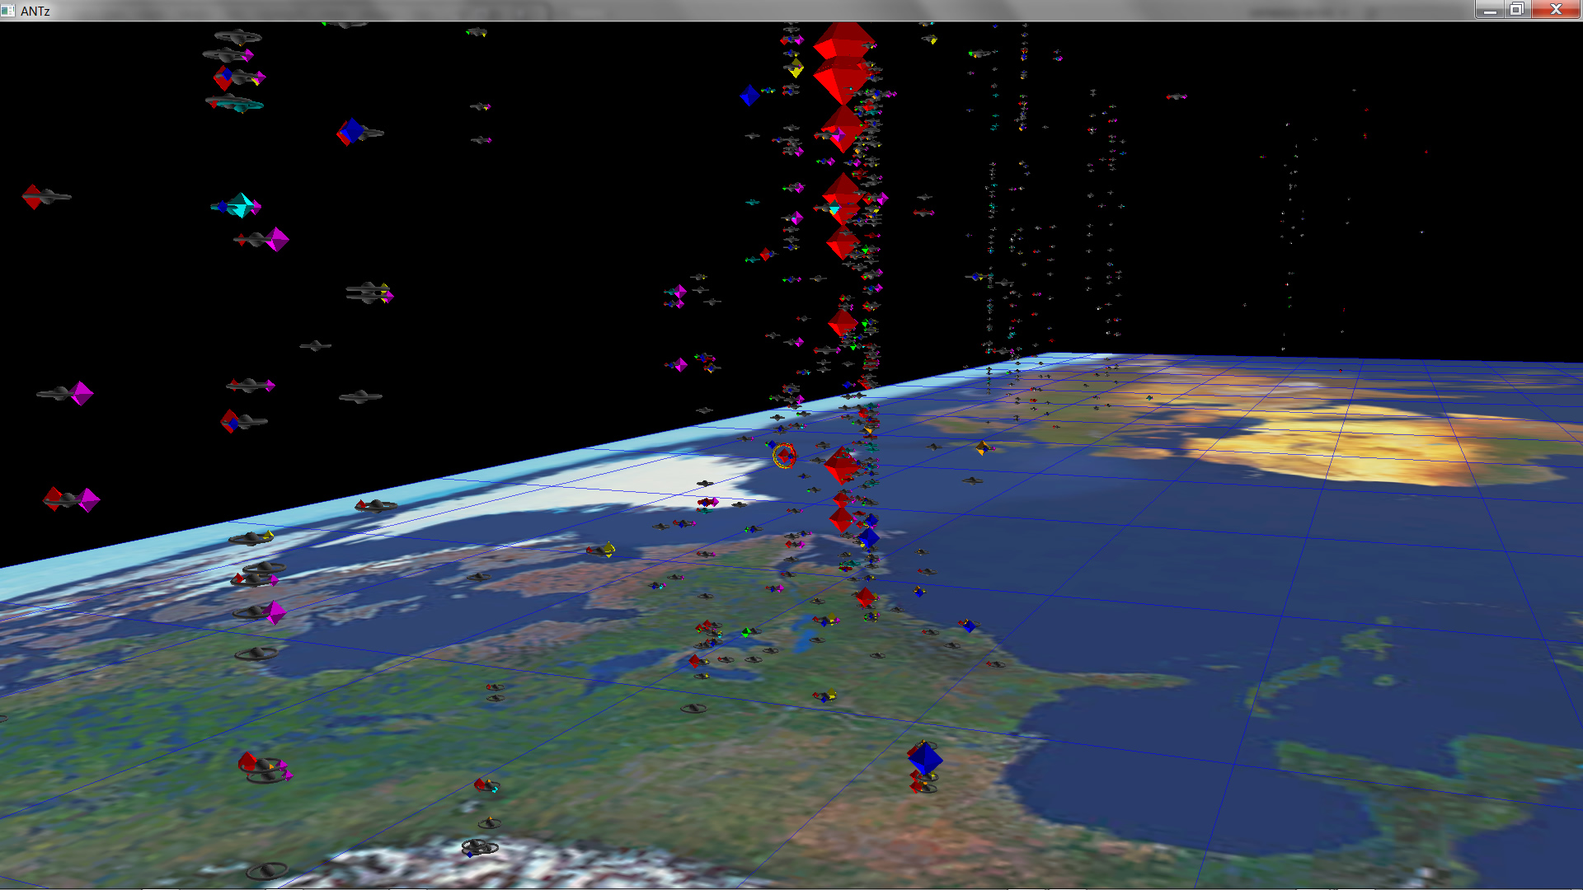Select the orange glyph over the sea
The width and height of the screenshot is (1583, 890).
(x=982, y=448)
